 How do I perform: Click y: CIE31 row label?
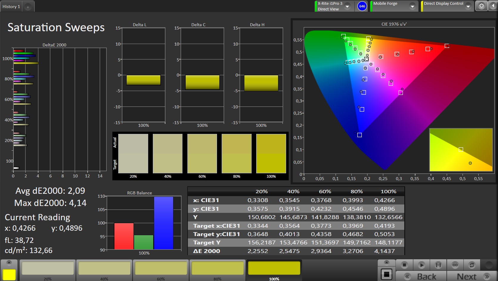point(206,209)
